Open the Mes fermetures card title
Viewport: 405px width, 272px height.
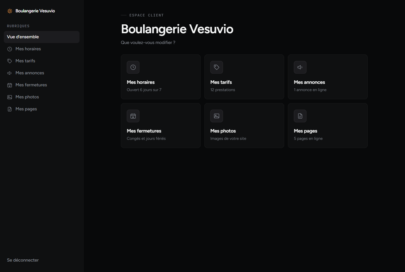tap(144, 131)
